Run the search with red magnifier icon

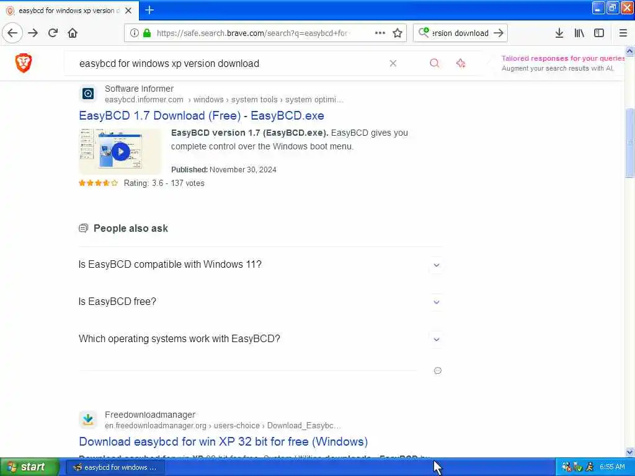pos(435,63)
